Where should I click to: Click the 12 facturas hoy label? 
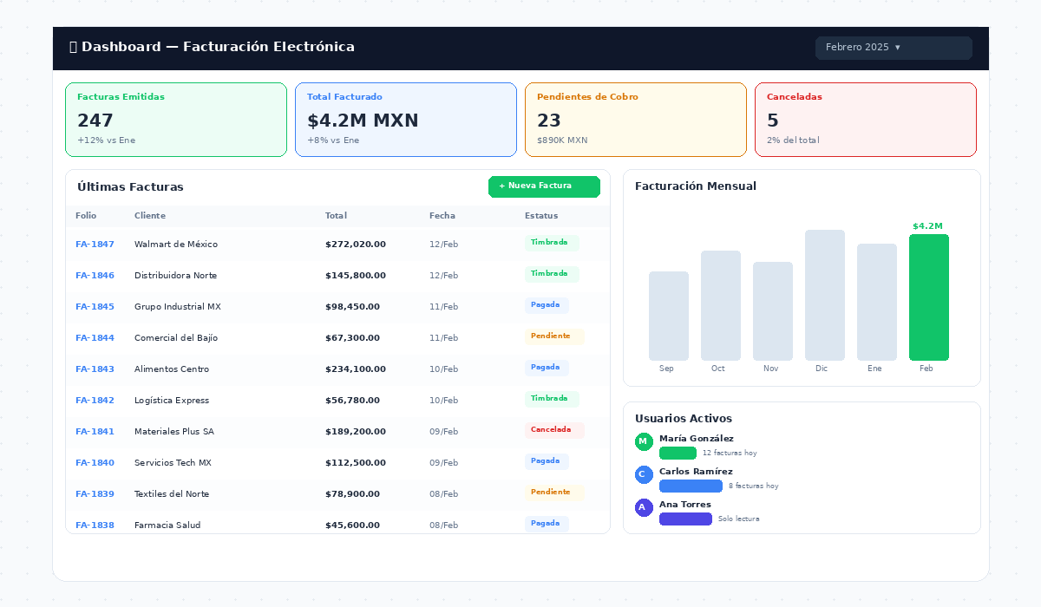(x=730, y=454)
